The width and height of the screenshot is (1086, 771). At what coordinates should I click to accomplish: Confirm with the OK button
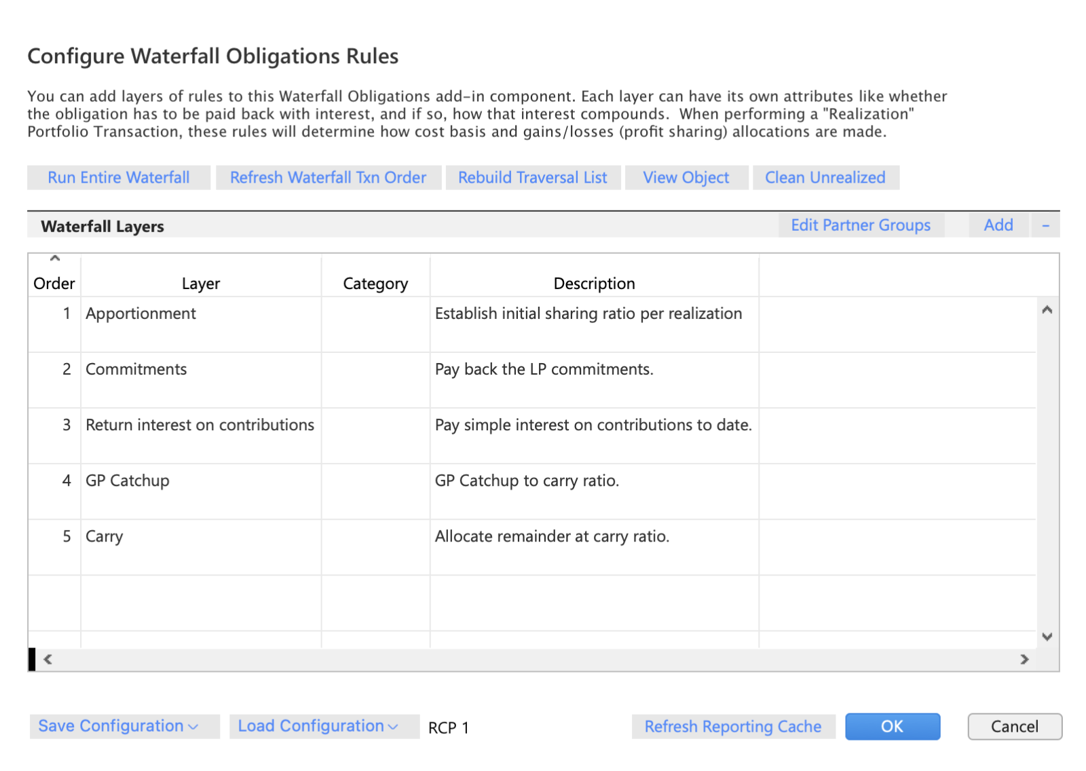pyautogui.click(x=893, y=727)
